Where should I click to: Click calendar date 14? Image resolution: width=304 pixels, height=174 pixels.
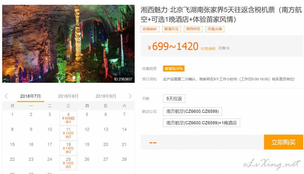coord(124,129)
